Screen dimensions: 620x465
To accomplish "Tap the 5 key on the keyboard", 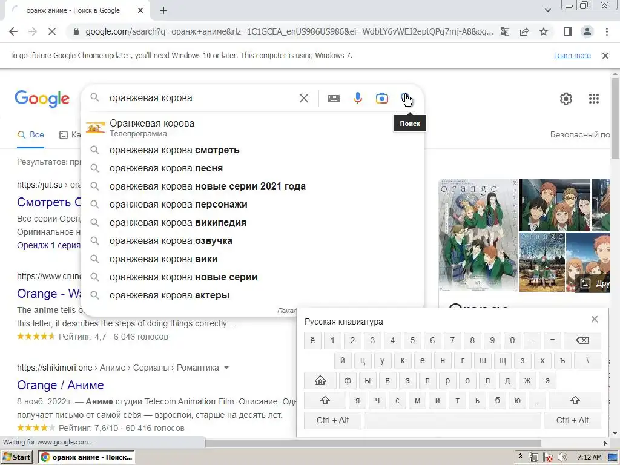I will coord(412,340).
